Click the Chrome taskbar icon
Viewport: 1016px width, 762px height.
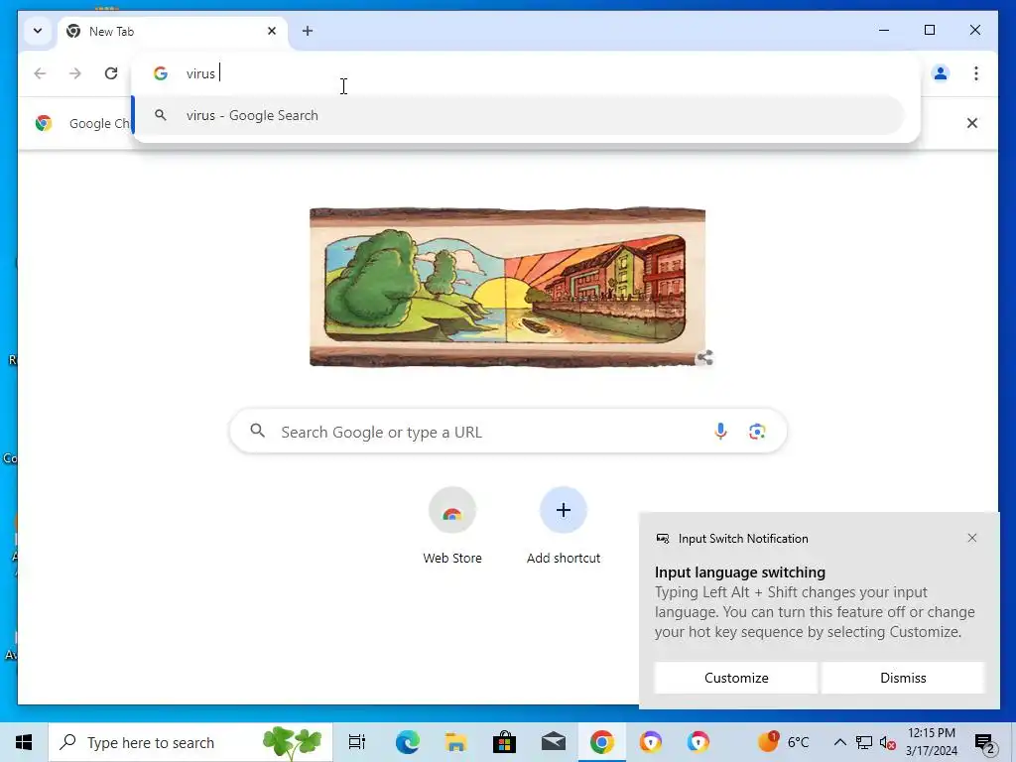[x=602, y=742]
